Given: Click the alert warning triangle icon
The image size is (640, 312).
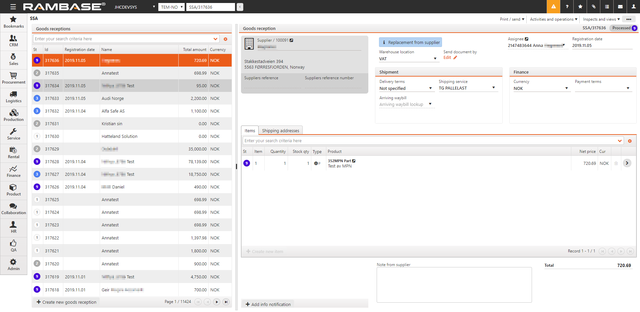Looking at the screenshot, I should click(x=553, y=7).
